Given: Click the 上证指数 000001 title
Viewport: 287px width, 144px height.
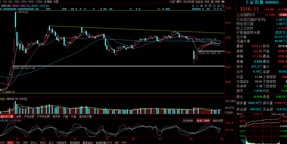Looking at the screenshot, I should pos(262,2).
